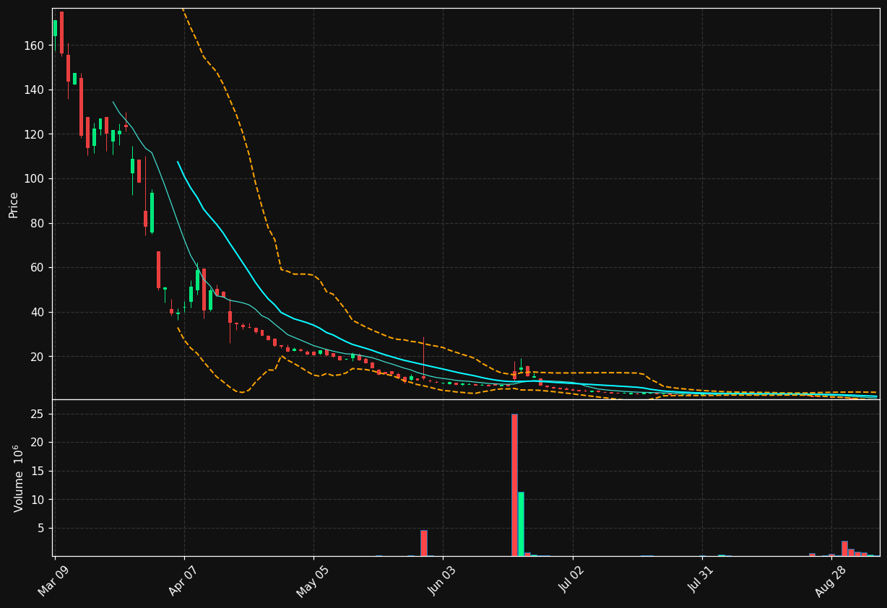Click the red volume bar before Jun 03
The height and width of the screenshot is (608, 887).
pyautogui.click(x=424, y=543)
